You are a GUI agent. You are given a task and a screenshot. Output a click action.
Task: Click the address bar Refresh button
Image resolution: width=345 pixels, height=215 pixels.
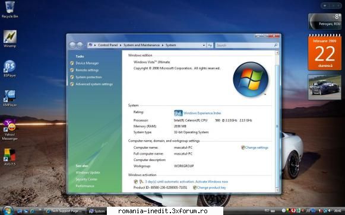pyautogui.click(x=210, y=45)
